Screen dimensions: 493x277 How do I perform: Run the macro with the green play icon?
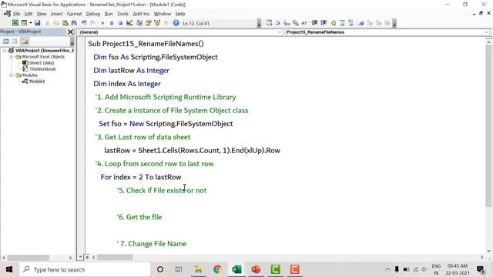tap(102, 23)
